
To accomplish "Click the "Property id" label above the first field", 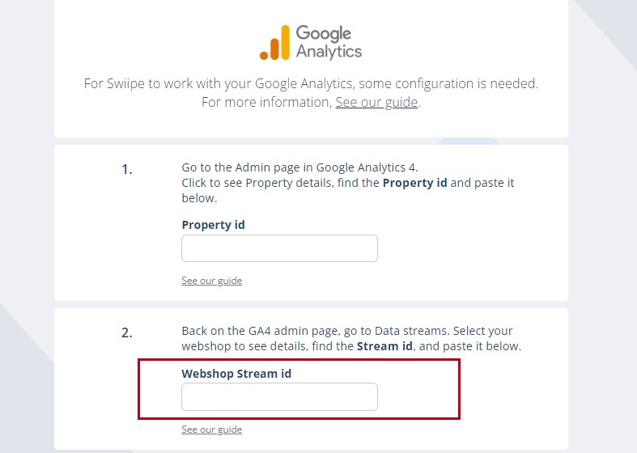I will tap(213, 225).
